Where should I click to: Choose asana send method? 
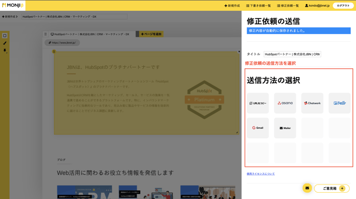click(x=285, y=103)
